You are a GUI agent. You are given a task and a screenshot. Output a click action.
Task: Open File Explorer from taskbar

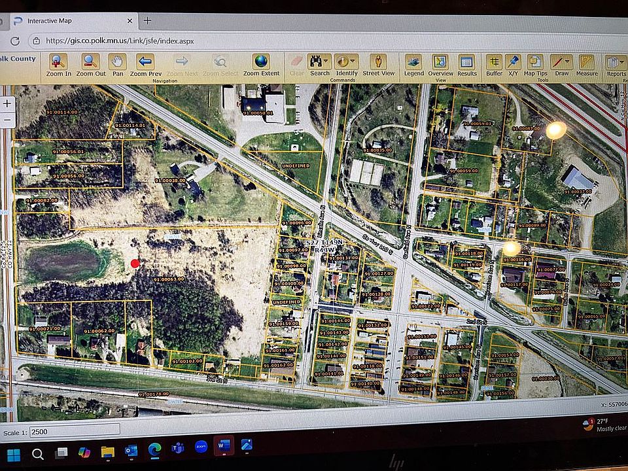point(108,452)
